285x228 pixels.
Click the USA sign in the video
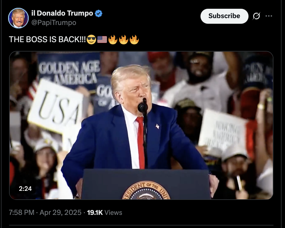click(x=56, y=107)
